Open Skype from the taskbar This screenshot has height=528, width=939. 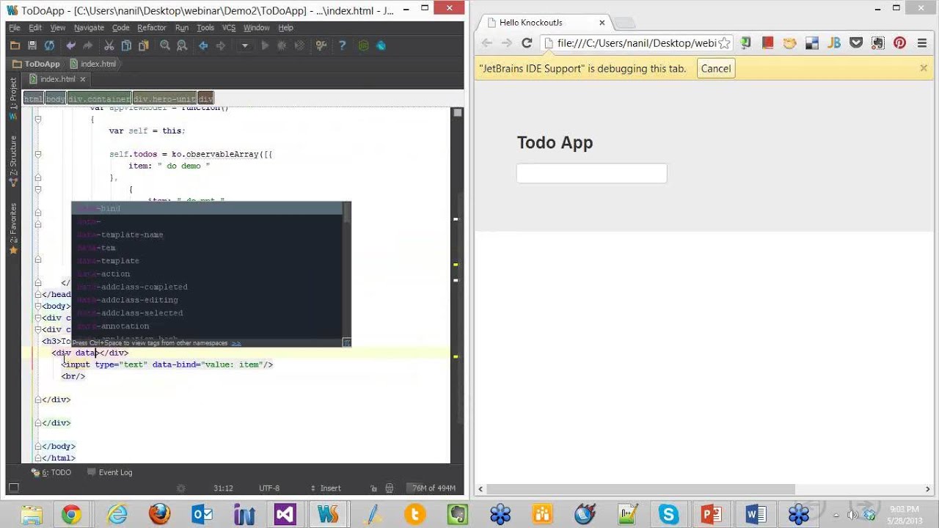[668, 514]
